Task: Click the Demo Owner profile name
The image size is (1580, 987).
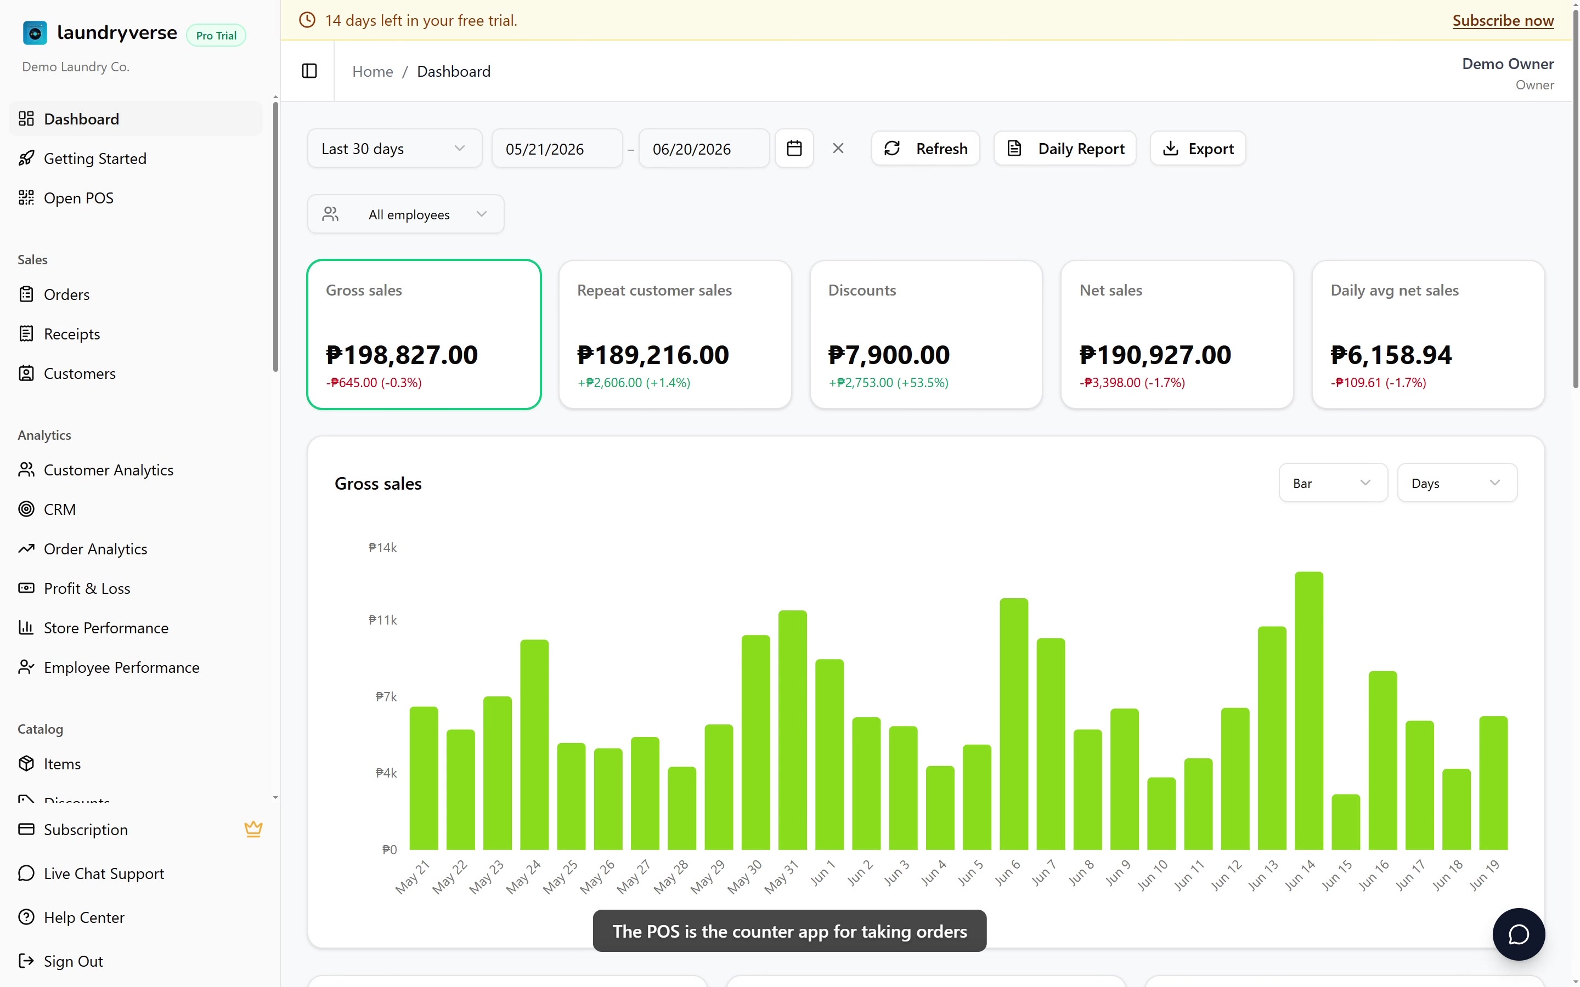Action: (x=1508, y=63)
